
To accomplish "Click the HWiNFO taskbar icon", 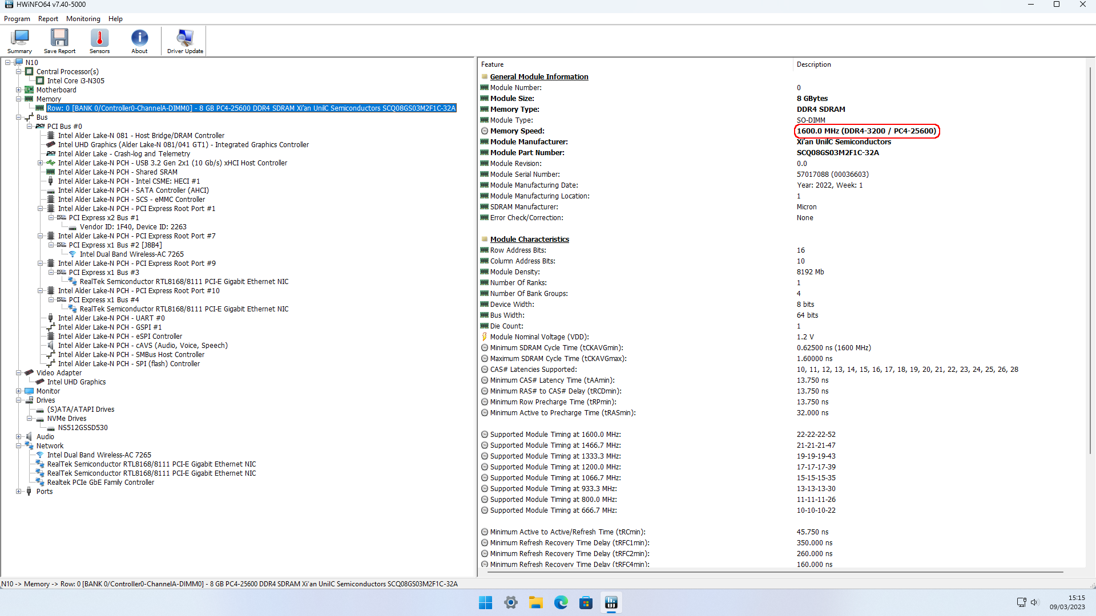I will coord(611,602).
